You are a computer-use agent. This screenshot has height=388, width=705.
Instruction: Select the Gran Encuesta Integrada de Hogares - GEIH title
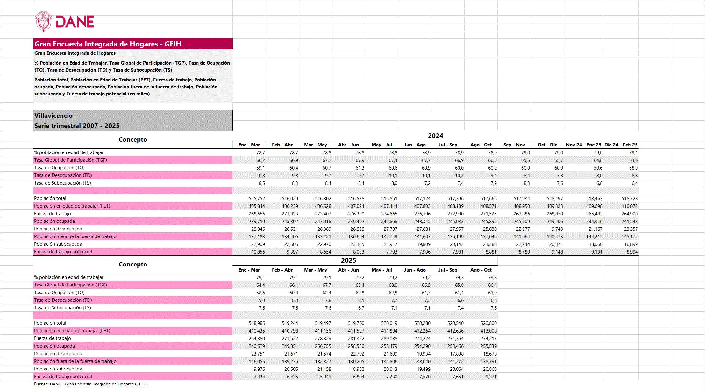(x=108, y=44)
